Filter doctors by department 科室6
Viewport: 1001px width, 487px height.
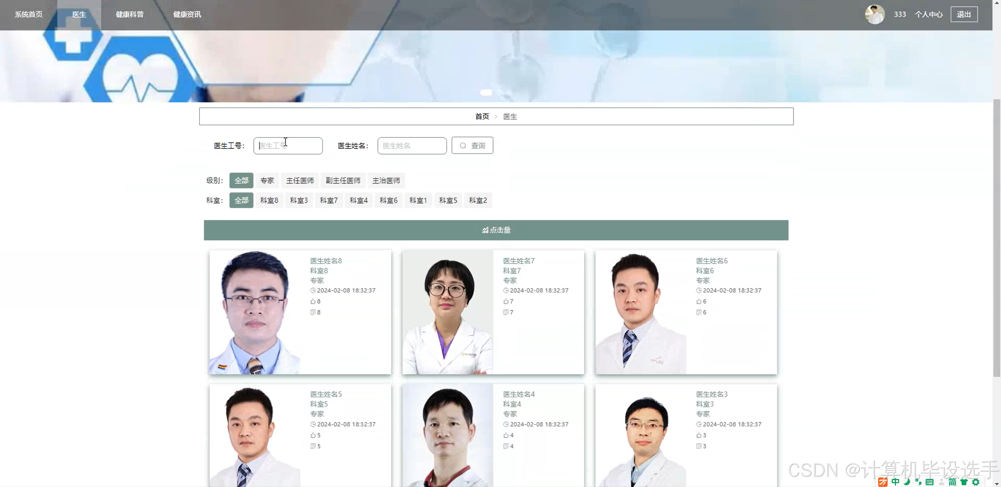[389, 200]
